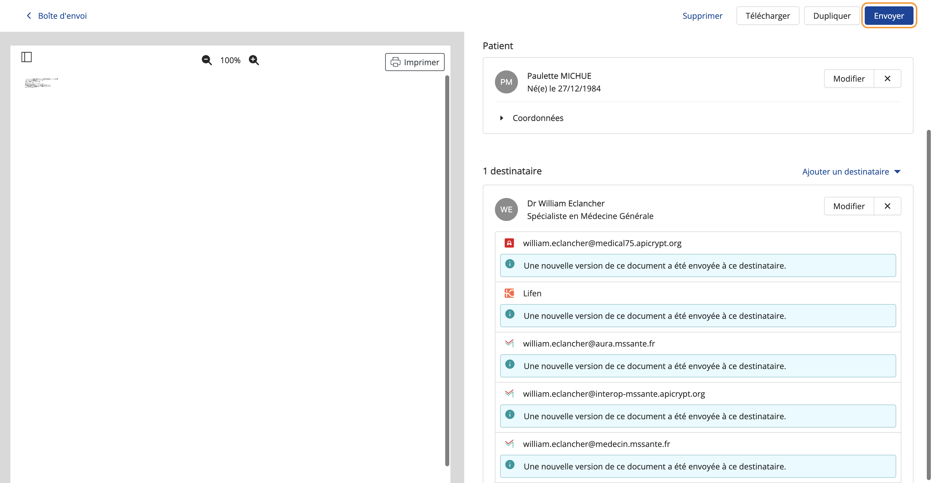Click the info icon under Lifen
The width and height of the screenshot is (932, 483).
[x=510, y=314]
